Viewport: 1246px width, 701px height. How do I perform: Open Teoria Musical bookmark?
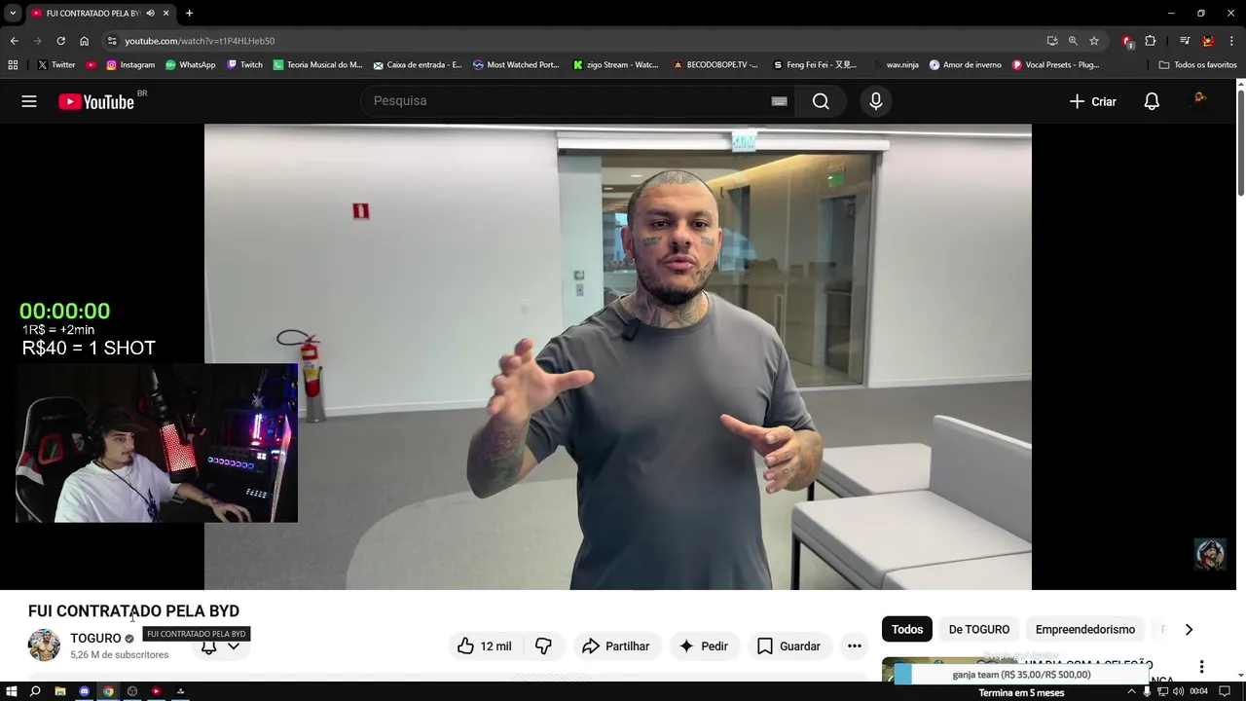(x=318, y=65)
